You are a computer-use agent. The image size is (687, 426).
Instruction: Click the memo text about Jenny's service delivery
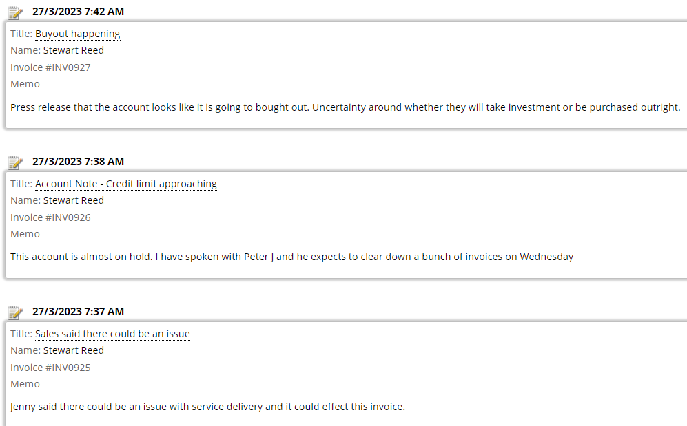point(207,407)
